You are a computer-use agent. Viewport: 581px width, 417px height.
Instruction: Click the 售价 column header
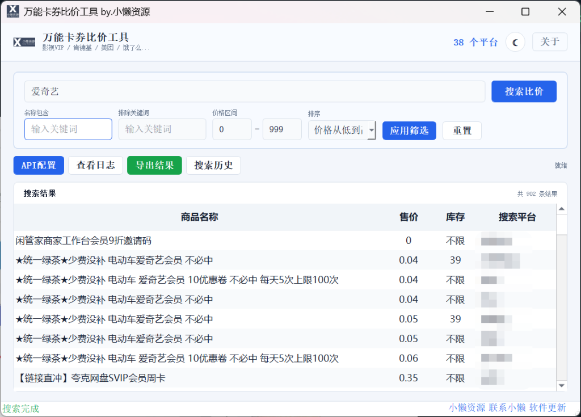pyautogui.click(x=409, y=217)
